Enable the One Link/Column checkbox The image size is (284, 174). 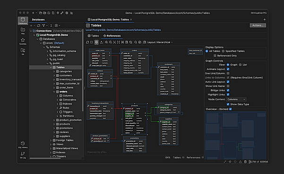pyautogui.click(x=228, y=73)
